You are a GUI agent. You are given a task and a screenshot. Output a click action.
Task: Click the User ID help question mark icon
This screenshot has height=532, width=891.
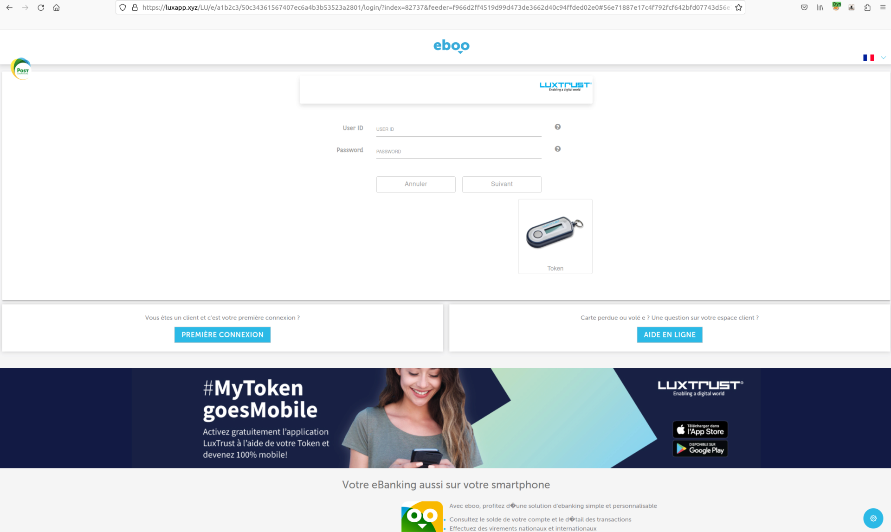[x=557, y=127]
